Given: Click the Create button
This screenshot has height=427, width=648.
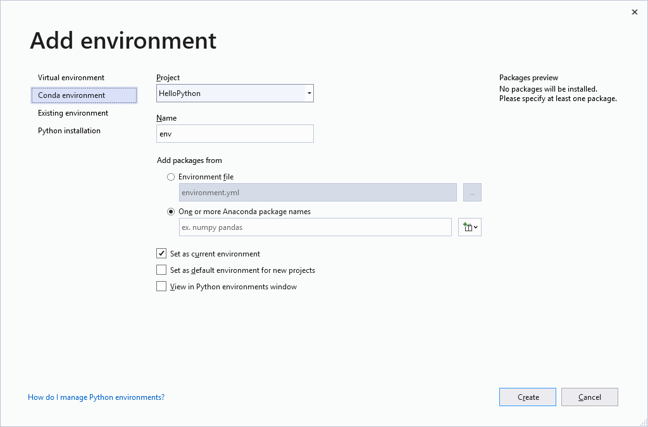Looking at the screenshot, I should 528,397.
